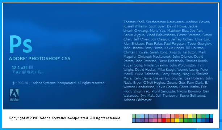Image resolution: width=222 pixels, height=130 pixels.
Task: Select the light sky-blue top-row swatch
Action: tap(142, 116)
